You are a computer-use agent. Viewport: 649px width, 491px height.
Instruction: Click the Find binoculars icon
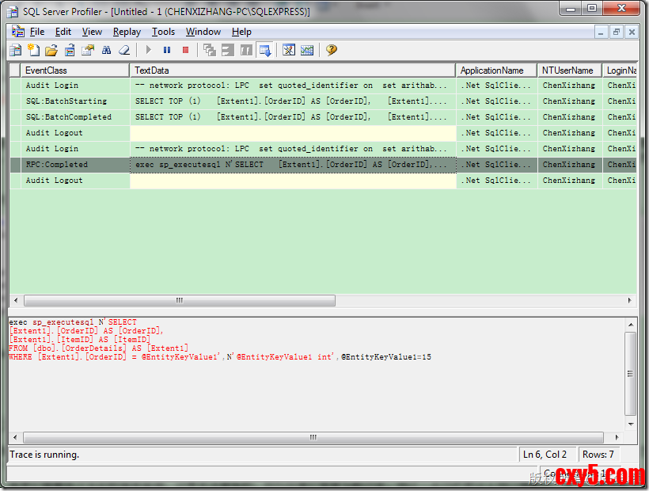click(x=106, y=50)
